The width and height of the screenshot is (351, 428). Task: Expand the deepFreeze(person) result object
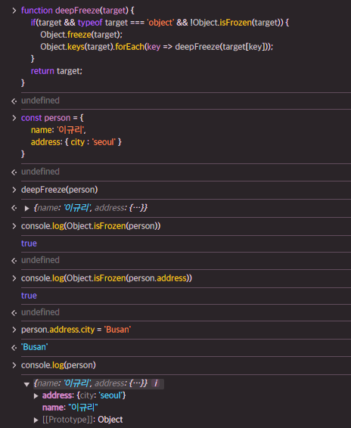[x=26, y=209]
